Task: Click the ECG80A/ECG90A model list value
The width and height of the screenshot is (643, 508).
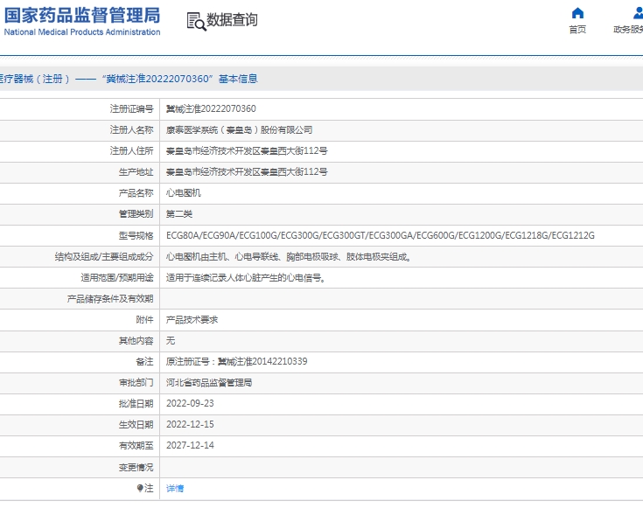Action: tap(381, 235)
